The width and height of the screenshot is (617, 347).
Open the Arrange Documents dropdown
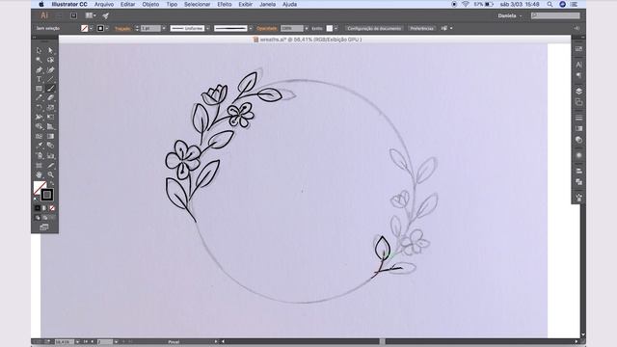pyautogui.click(x=91, y=15)
